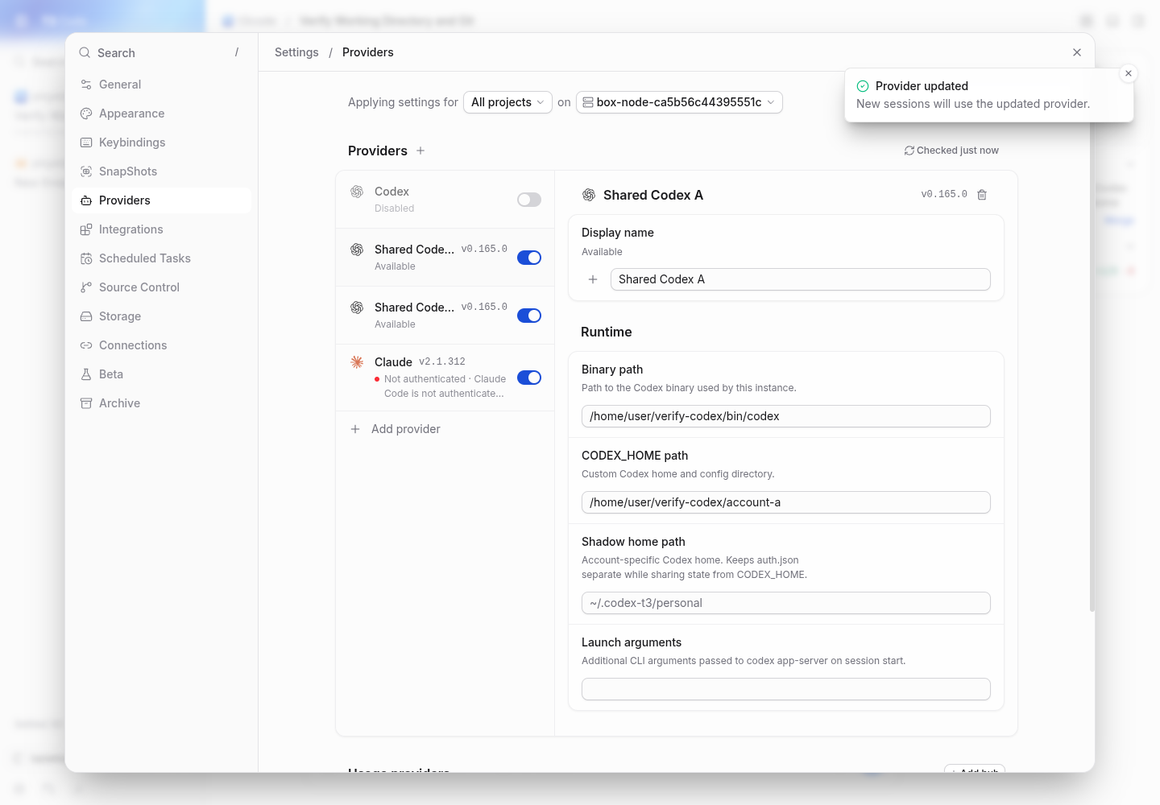Click the CODEX_HOME path input field

(x=786, y=502)
